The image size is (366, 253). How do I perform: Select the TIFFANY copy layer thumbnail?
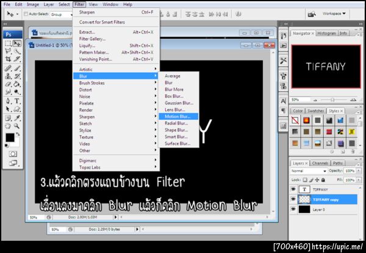click(x=304, y=199)
